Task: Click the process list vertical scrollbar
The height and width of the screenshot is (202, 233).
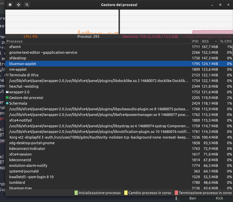Action: point(232,50)
